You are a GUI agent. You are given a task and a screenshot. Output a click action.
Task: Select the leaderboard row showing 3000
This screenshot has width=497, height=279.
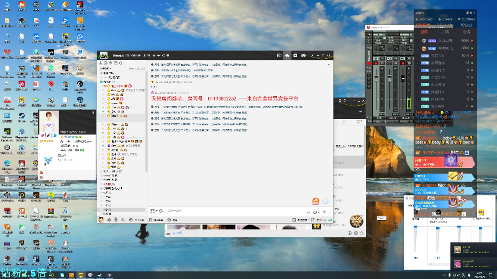[x=445, y=48]
